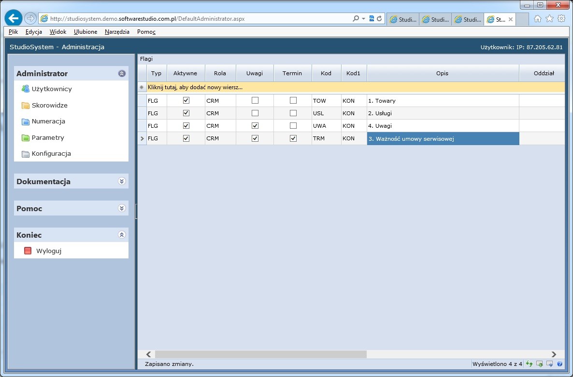Open help via blue question mark icon
The image size is (573, 377).
pyautogui.click(x=559, y=364)
